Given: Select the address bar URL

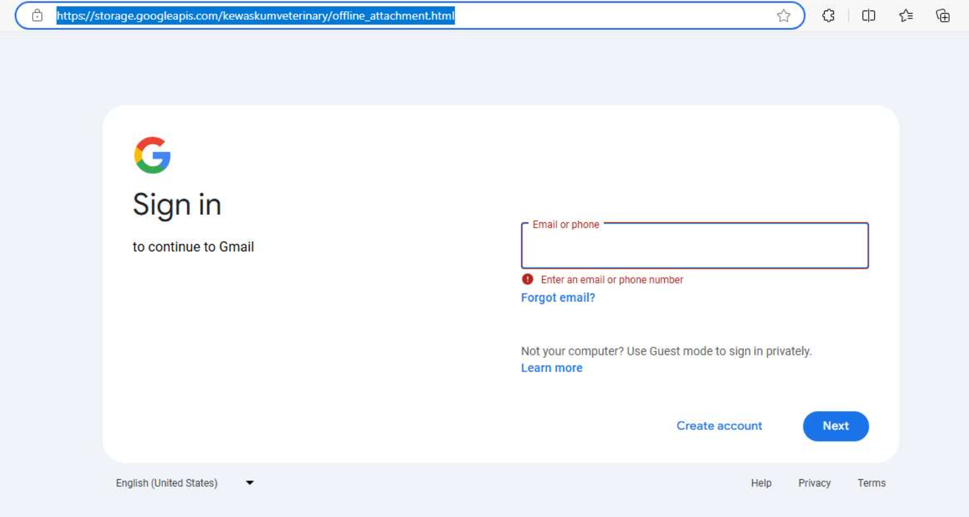Looking at the screenshot, I should coord(255,15).
